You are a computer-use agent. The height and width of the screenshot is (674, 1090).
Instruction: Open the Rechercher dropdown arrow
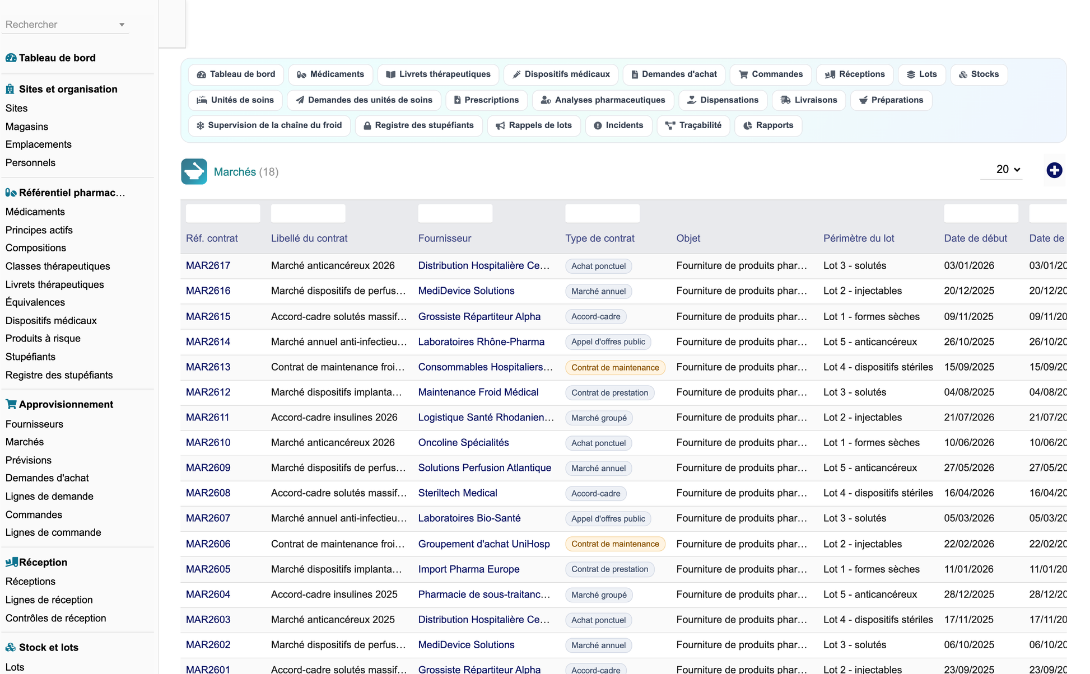pos(122,25)
